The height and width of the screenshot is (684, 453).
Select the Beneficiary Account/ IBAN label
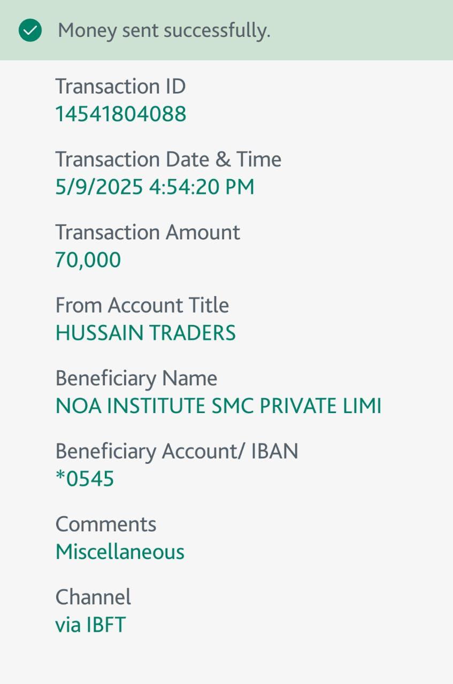coord(176,452)
